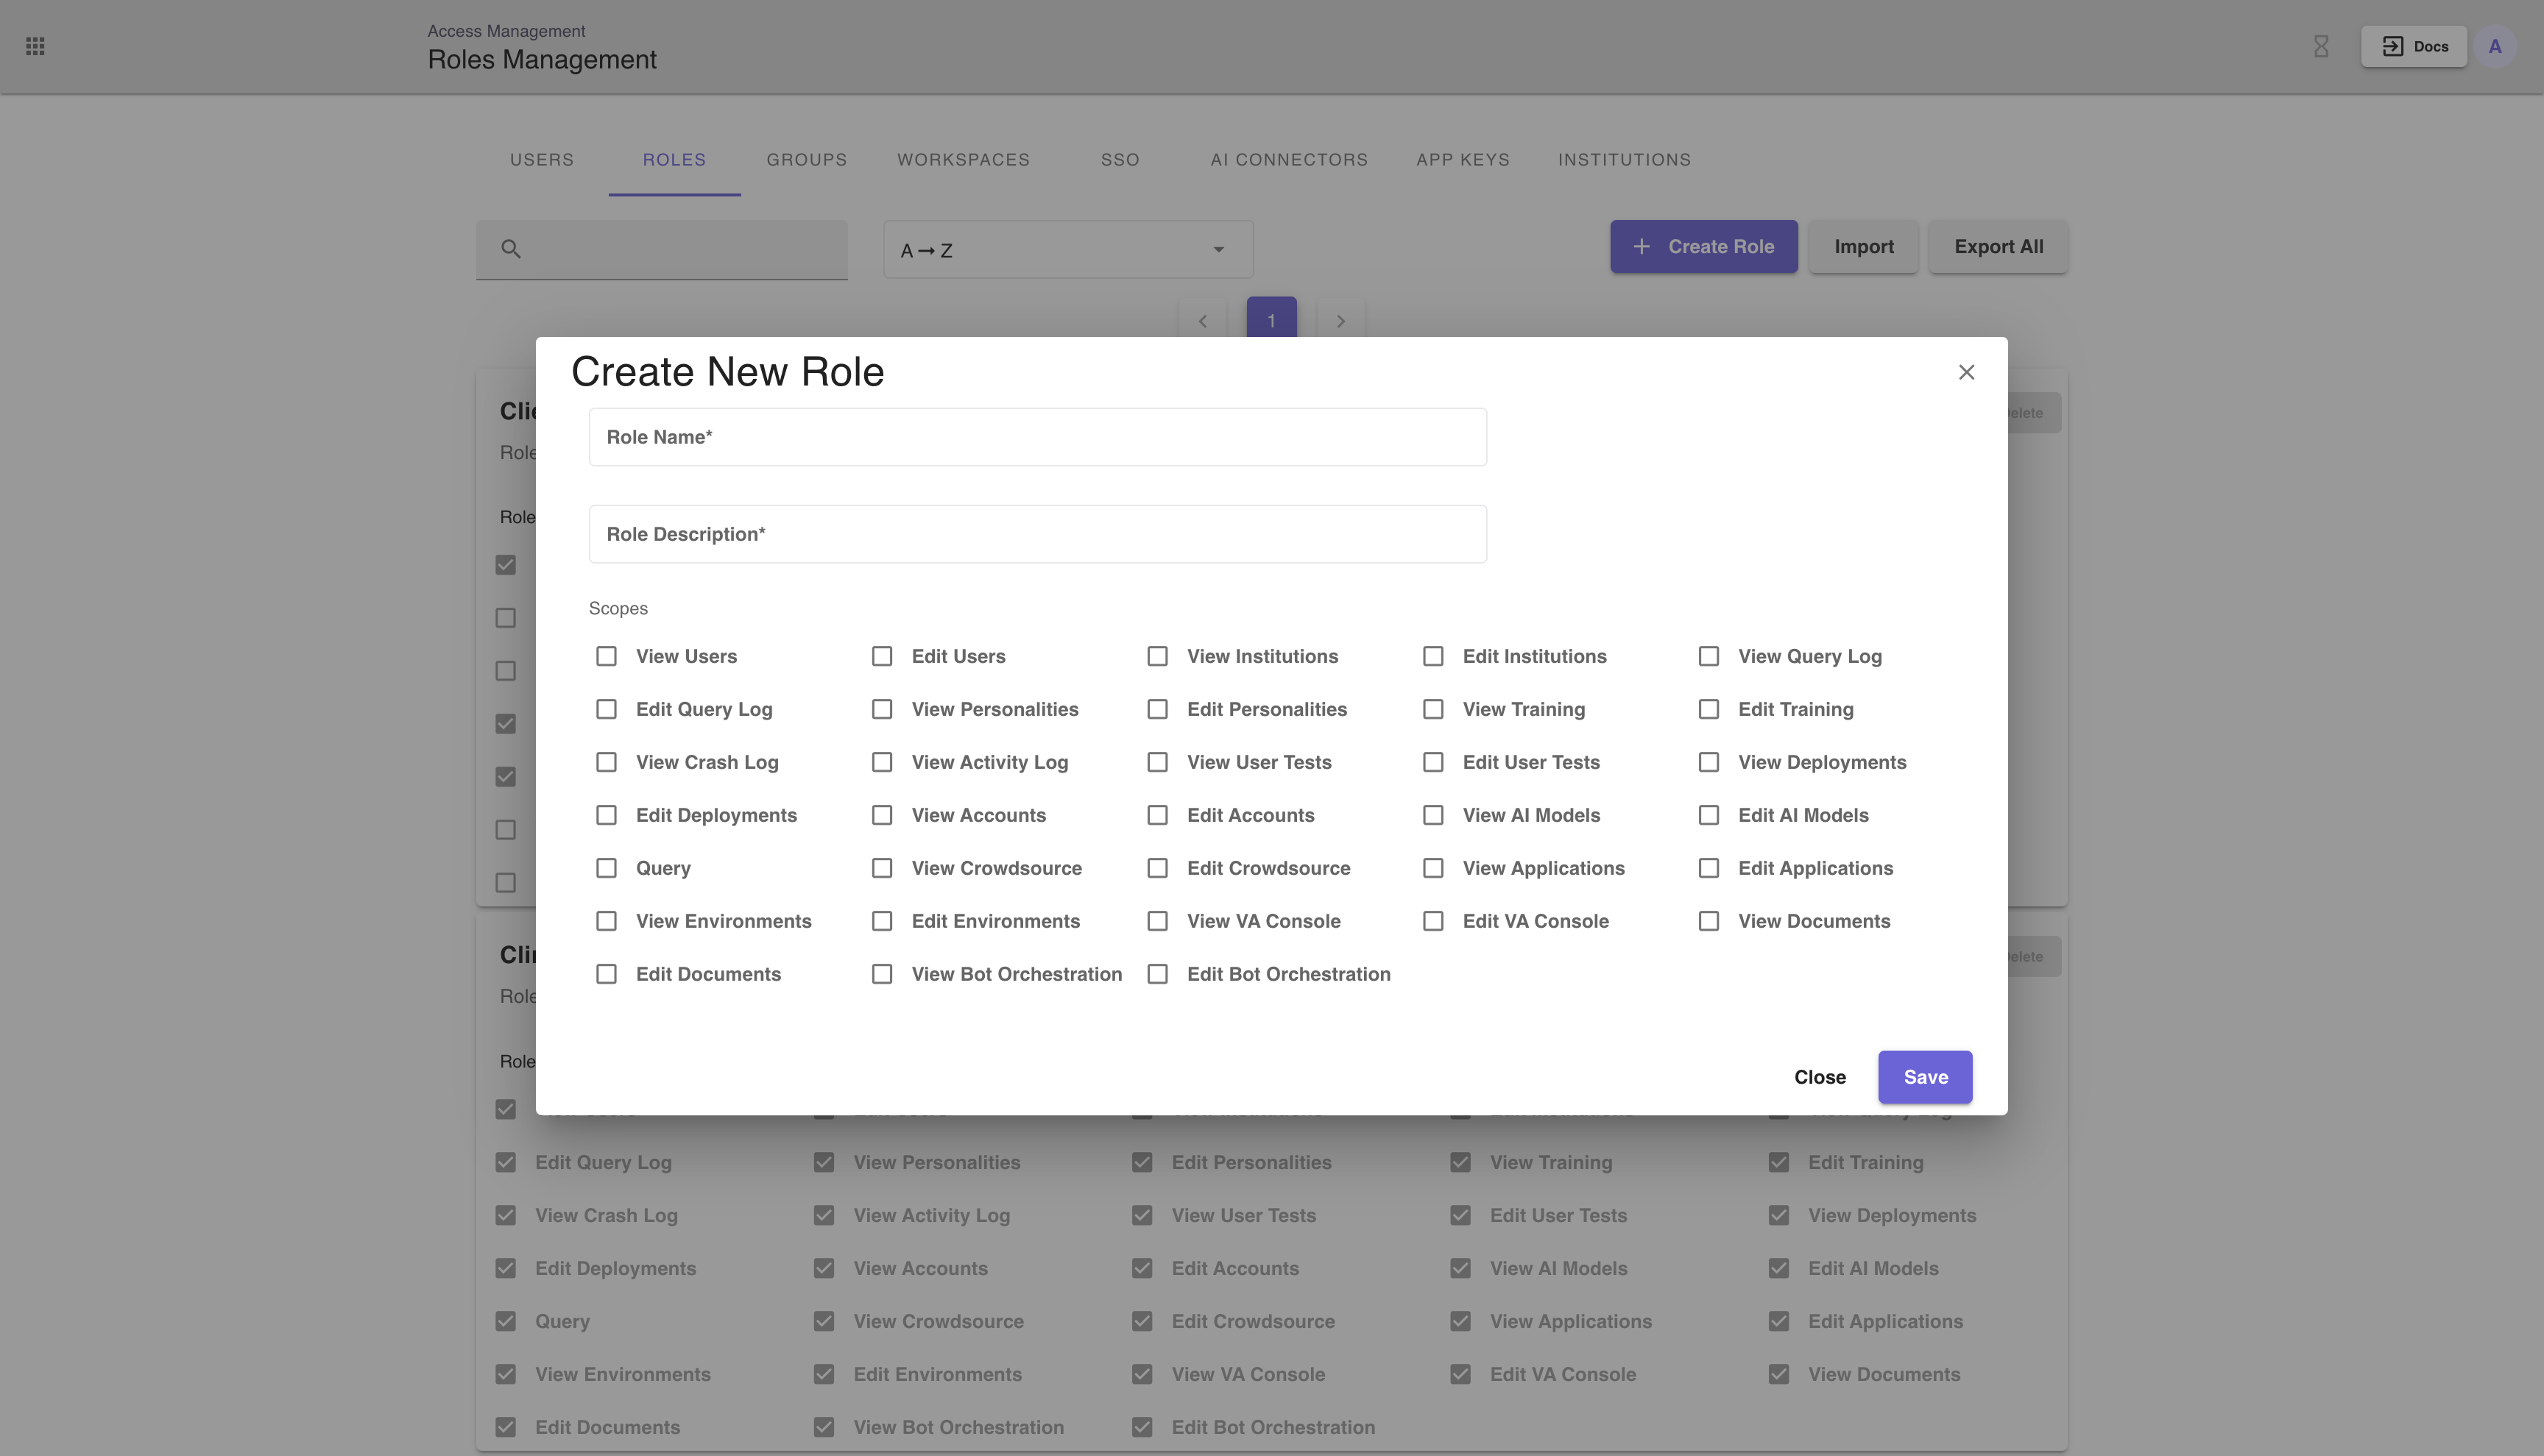Uncheck Edit Training in background role card

click(x=1778, y=1162)
